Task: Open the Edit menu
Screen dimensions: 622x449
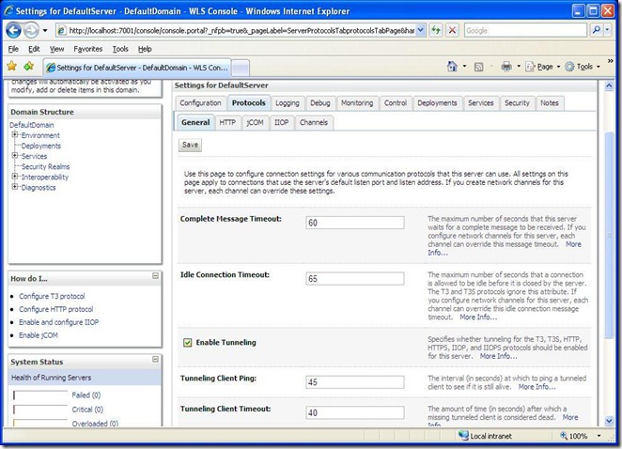Action: tap(34, 49)
